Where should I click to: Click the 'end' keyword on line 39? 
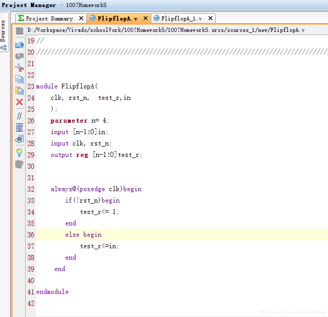click(x=60, y=269)
